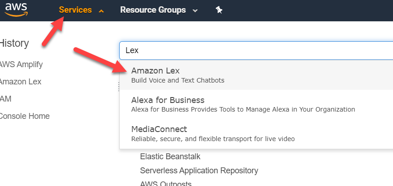Open AWS Amplify from History
The height and width of the screenshot is (186, 393).
point(21,65)
